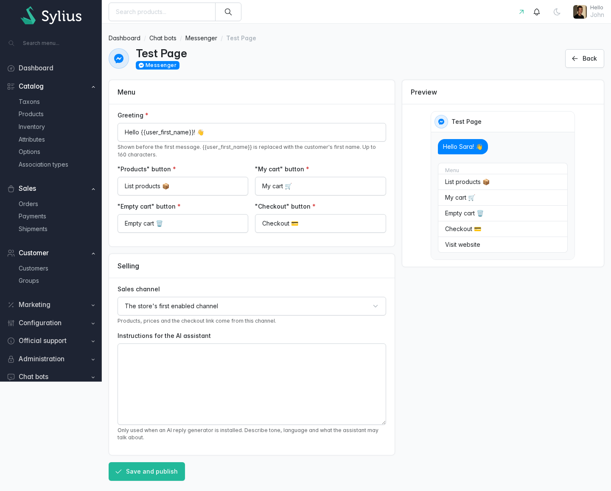Collapse the Catalog menu section
Viewport: 611px width, 491px height.
pos(93,87)
